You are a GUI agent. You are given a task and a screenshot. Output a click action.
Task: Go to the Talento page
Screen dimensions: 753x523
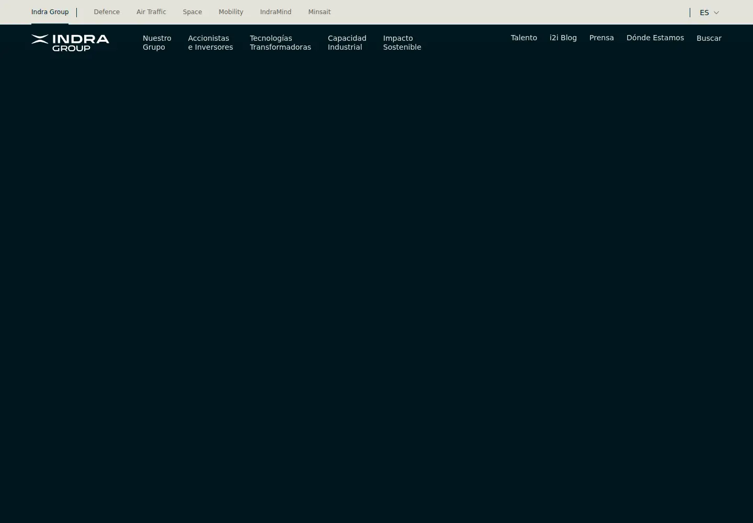tap(524, 38)
